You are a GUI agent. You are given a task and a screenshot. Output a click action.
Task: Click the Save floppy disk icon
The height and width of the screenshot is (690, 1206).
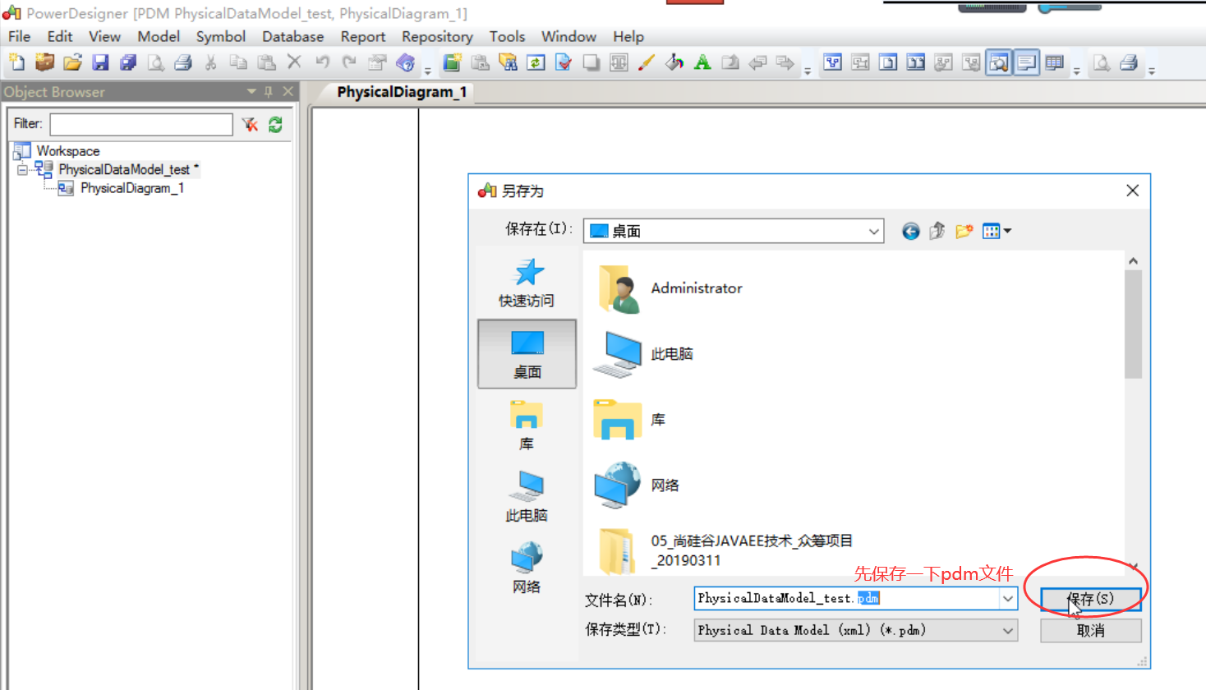[x=100, y=62]
